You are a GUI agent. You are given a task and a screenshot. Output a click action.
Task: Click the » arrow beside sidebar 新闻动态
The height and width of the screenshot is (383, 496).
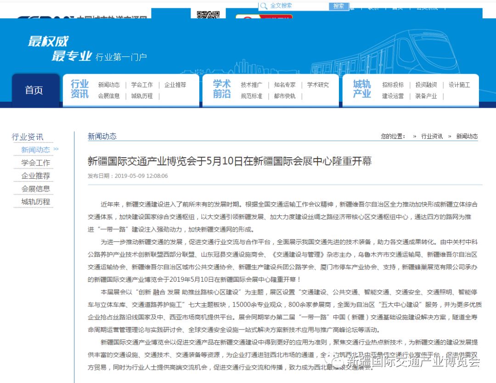point(56,149)
